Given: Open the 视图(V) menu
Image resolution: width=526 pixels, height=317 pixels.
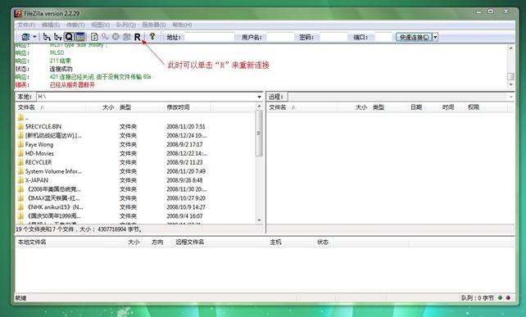Looking at the screenshot, I should point(100,25).
